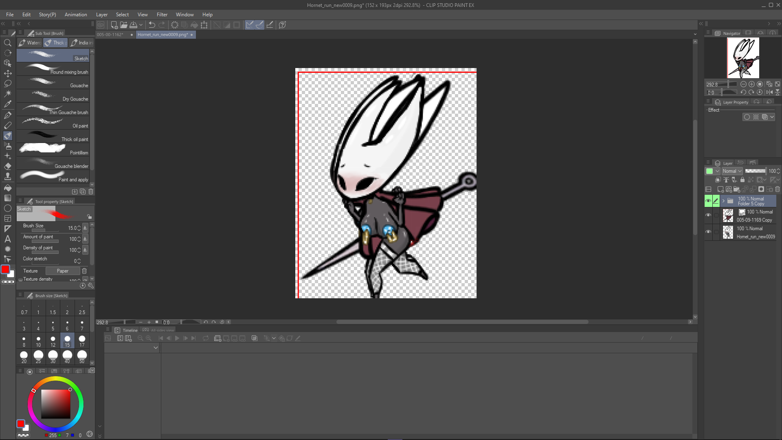The width and height of the screenshot is (782, 440).
Task: Click the Paper texture button
Action: pyautogui.click(x=63, y=271)
